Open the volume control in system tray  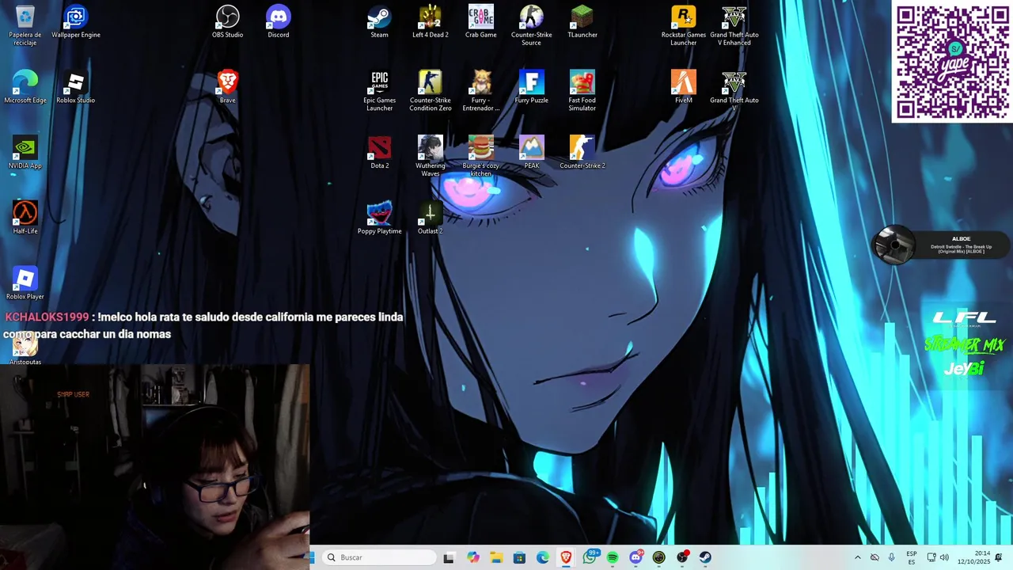point(944,557)
